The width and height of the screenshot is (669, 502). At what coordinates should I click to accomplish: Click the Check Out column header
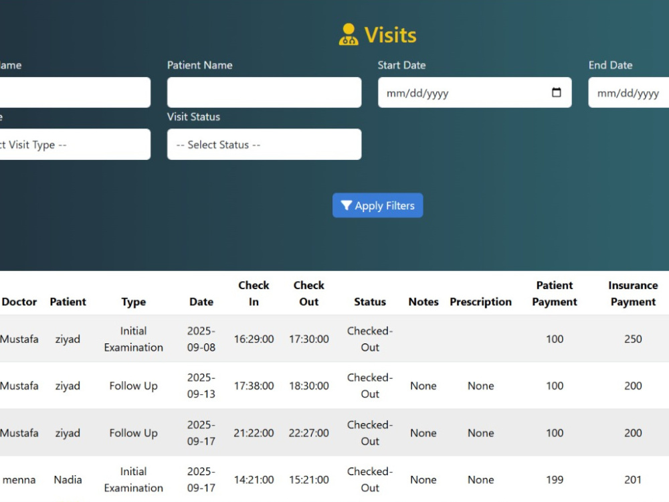pos(309,293)
